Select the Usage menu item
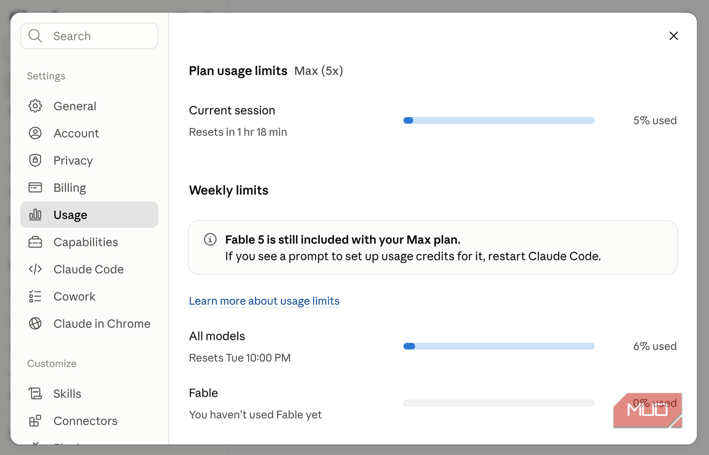Screen dimensions: 709x455 click(x=89, y=214)
